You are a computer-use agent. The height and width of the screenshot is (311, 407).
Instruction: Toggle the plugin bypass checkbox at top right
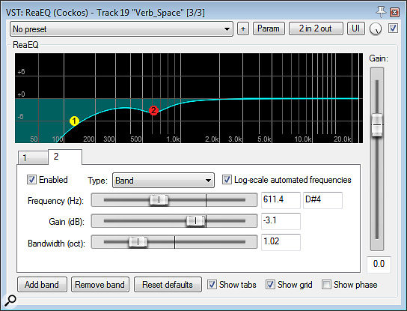(x=393, y=28)
